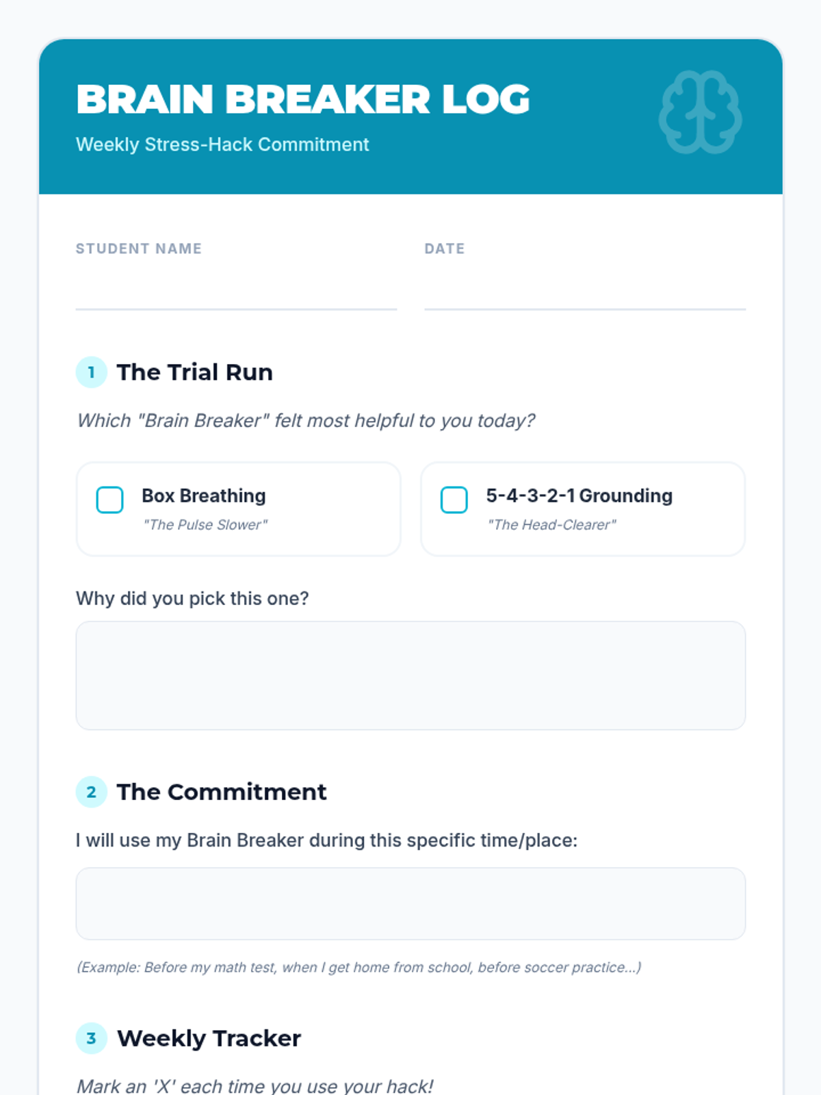Click the brain icon in the header
This screenshot has height=1095, width=821.
[x=701, y=112]
